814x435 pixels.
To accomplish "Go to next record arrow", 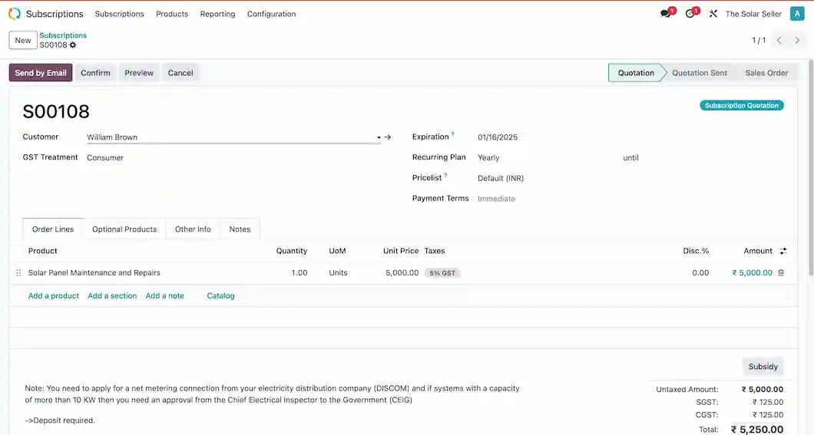I will pyautogui.click(x=798, y=41).
